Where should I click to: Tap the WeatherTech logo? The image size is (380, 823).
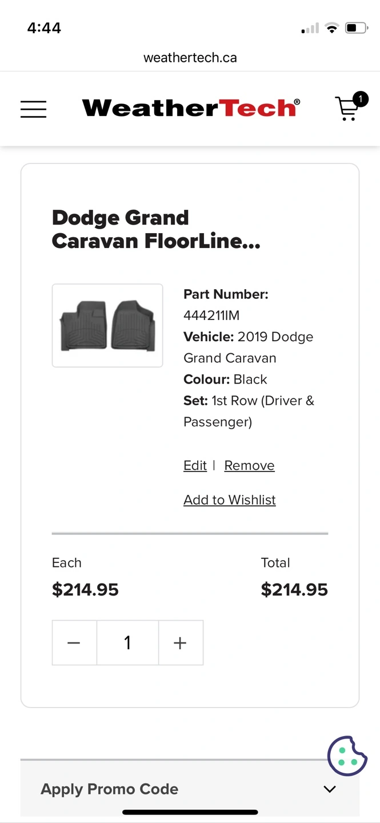[191, 108]
